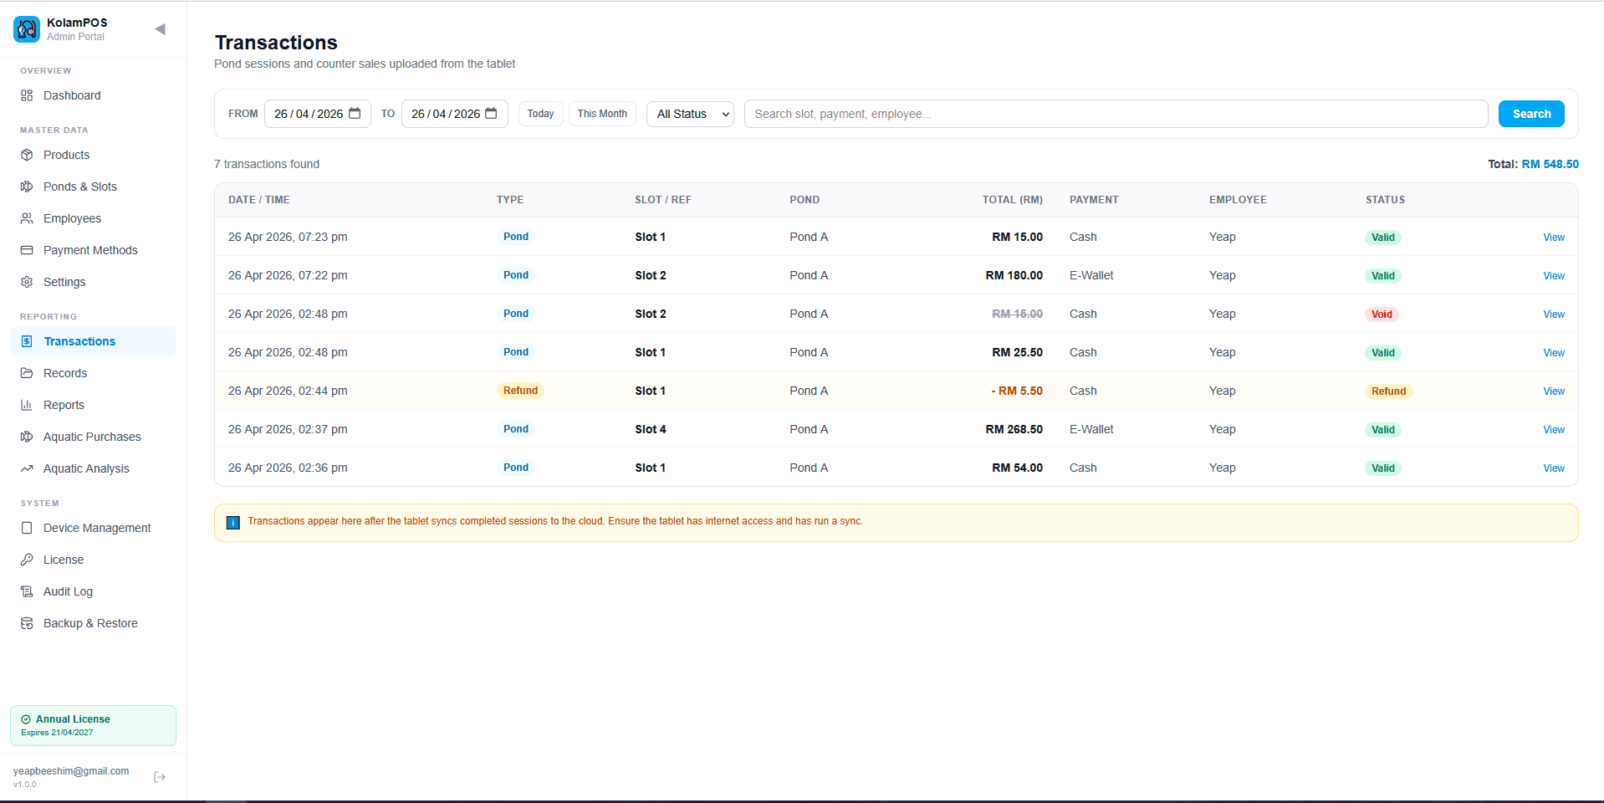Click the Settings gear icon in sidebar
Image resolution: width=1604 pixels, height=803 pixels.
tap(27, 282)
